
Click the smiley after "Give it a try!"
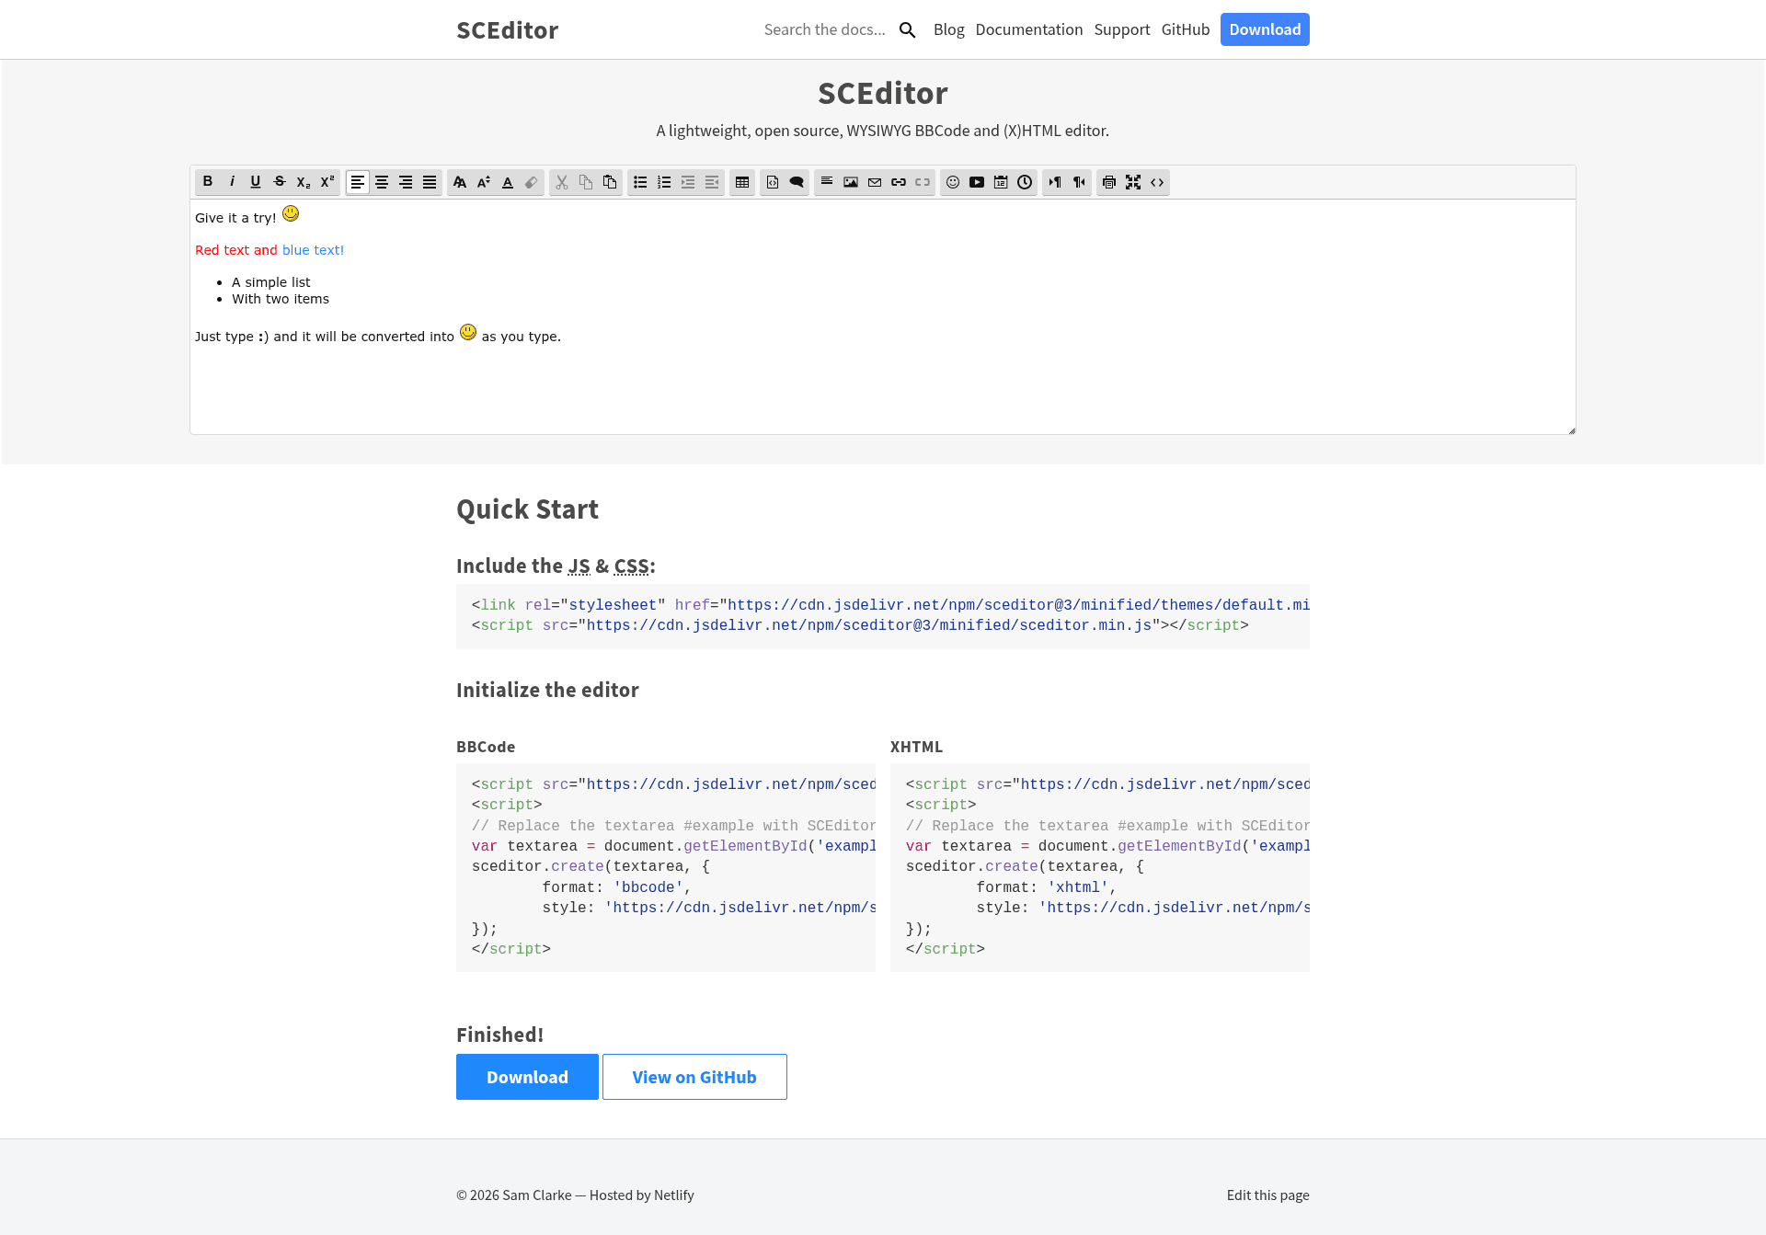click(291, 213)
